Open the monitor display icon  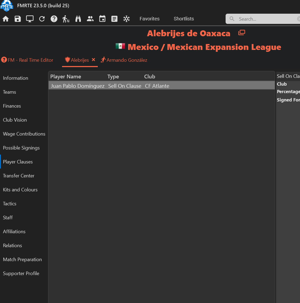(30, 19)
